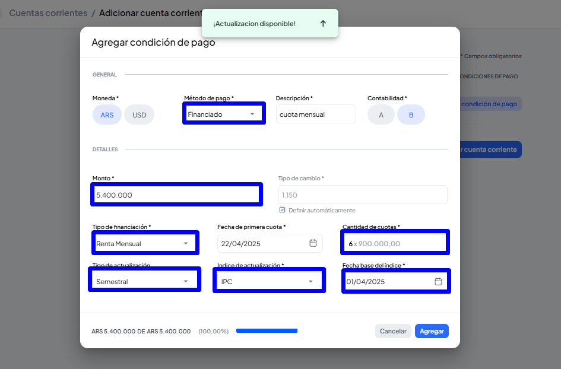Choose Contabilidad option A
Screen dimensions: 561x369
(x=381, y=114)
